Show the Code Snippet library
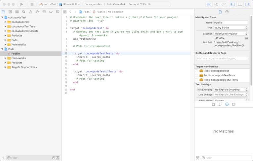Image resolution: width=253 pixels, height=161 pixels. pos(220,104)
